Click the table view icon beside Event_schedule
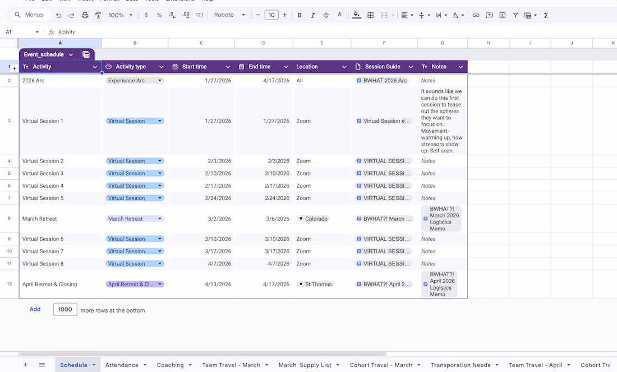This screenshot has height=372, width=617. (x=86, y=54)
